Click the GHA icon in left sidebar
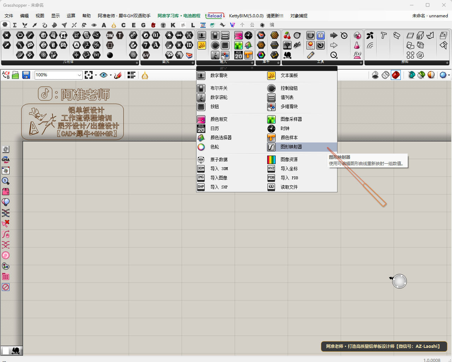This screenshot has width=452, height=362. pyautogui.click(x=6, y=160)
